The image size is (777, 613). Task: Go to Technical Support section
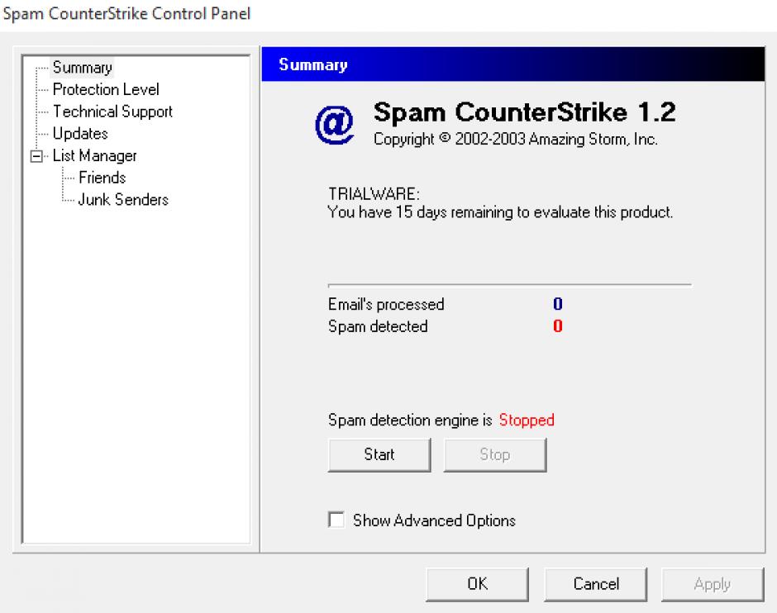(112, 112)
